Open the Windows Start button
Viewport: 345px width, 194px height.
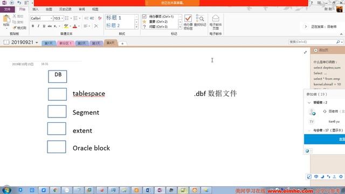click(x=6, y=190)
